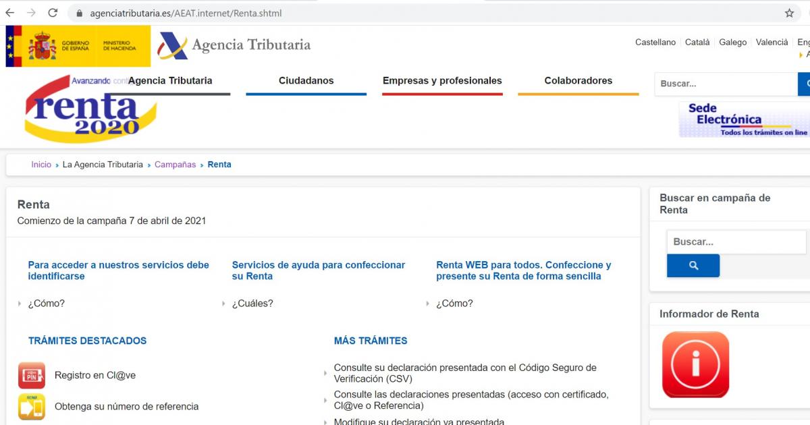Screen dimensions: 810x425
Task: Click the Registro en Cl@ve PIN icon
Action: [x=32, y=375]
